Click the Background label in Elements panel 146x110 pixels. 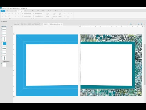pos(6,61)
